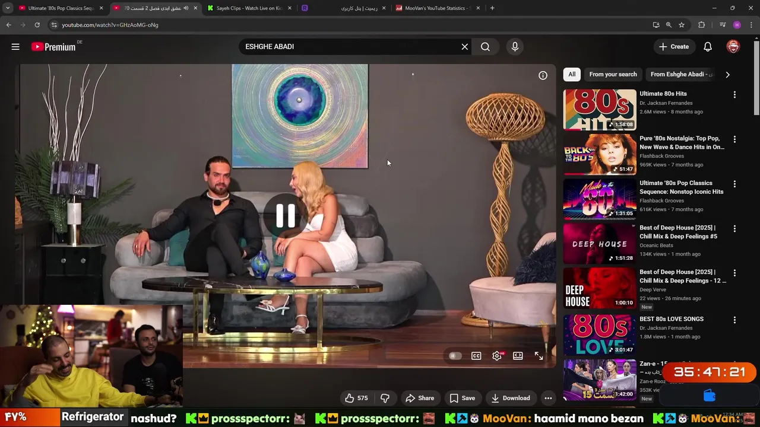This screenshot has height=427, width=760.
Task: Click the search magnifier button
Action: (486, 47)
